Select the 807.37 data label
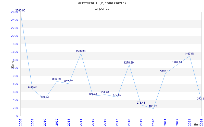 (68, 81)
